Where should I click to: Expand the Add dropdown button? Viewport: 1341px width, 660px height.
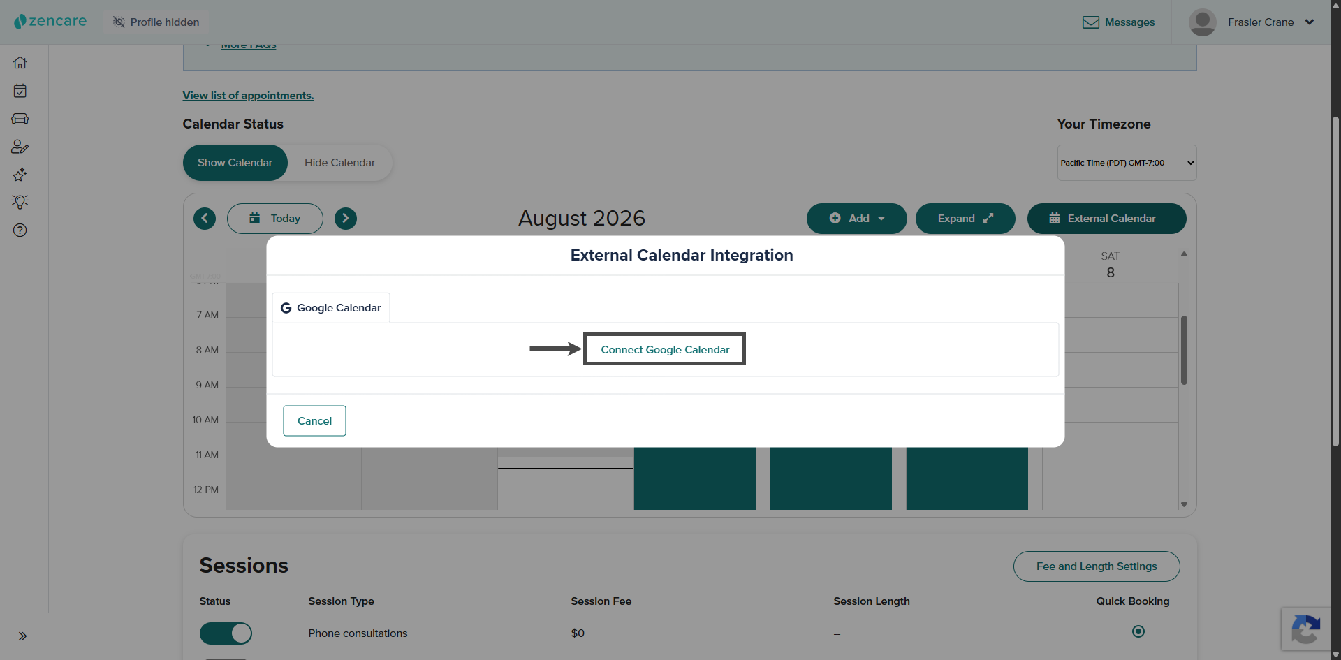[857, 219]
